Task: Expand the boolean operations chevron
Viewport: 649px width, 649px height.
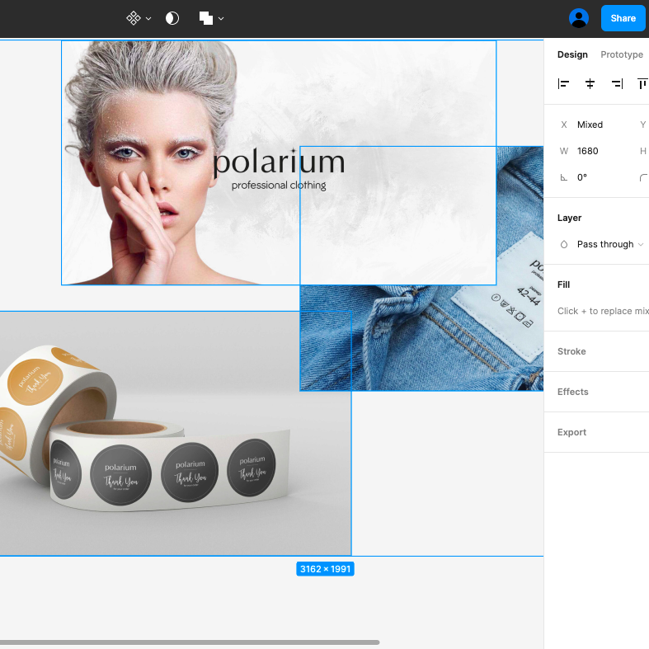Action: (221, 19)
